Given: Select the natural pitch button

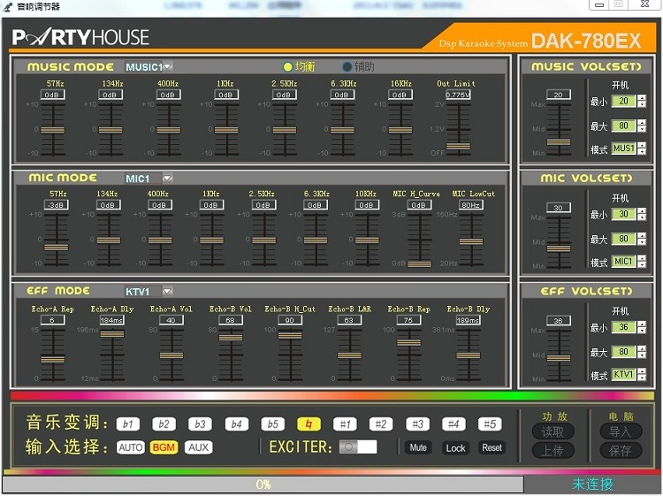Looking at the screenshot, I should click(309, 424).
